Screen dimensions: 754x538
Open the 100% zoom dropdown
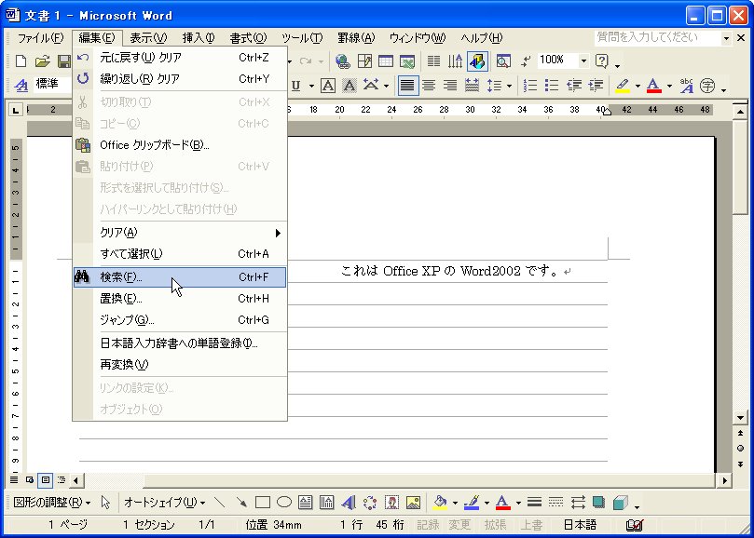tap(583, 61)
